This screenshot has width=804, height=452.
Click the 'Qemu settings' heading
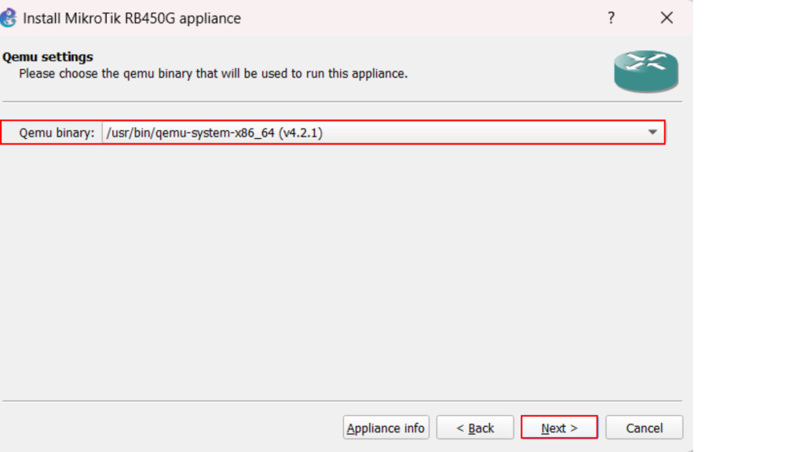click(48, 57)
